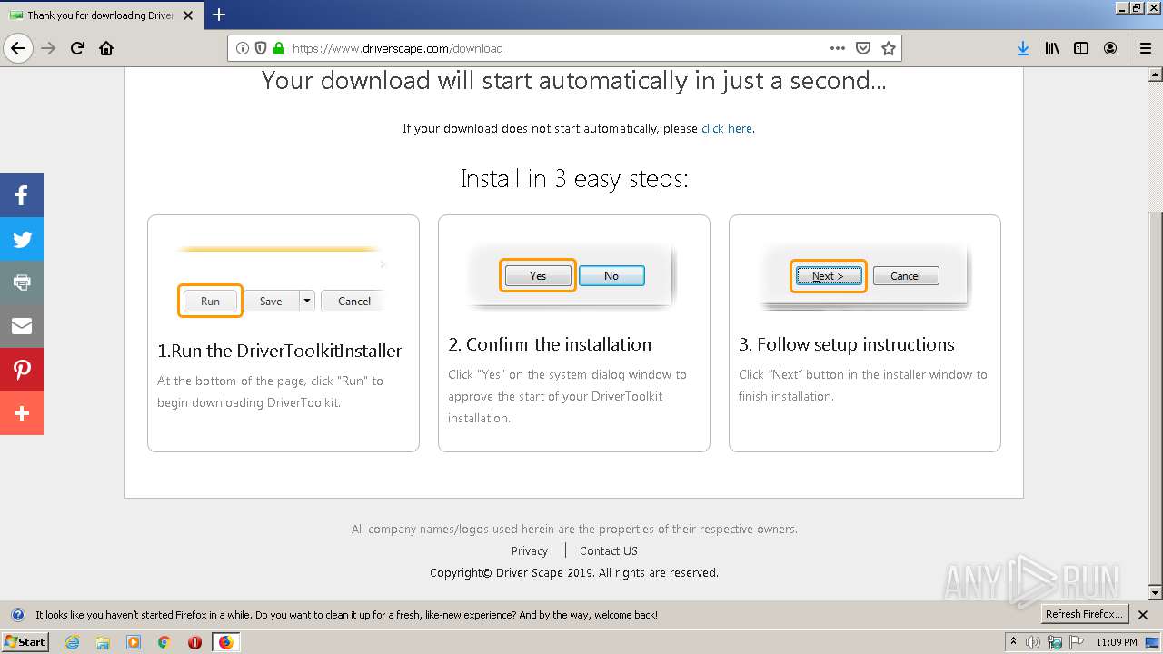Select heading '2. Confirm the installation'
This screenshot has height=654, width=1163.
(550, 344)
